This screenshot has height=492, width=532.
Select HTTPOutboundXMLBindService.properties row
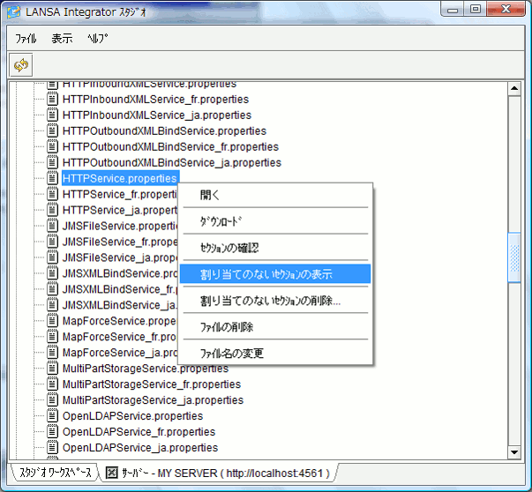(165, 130)
